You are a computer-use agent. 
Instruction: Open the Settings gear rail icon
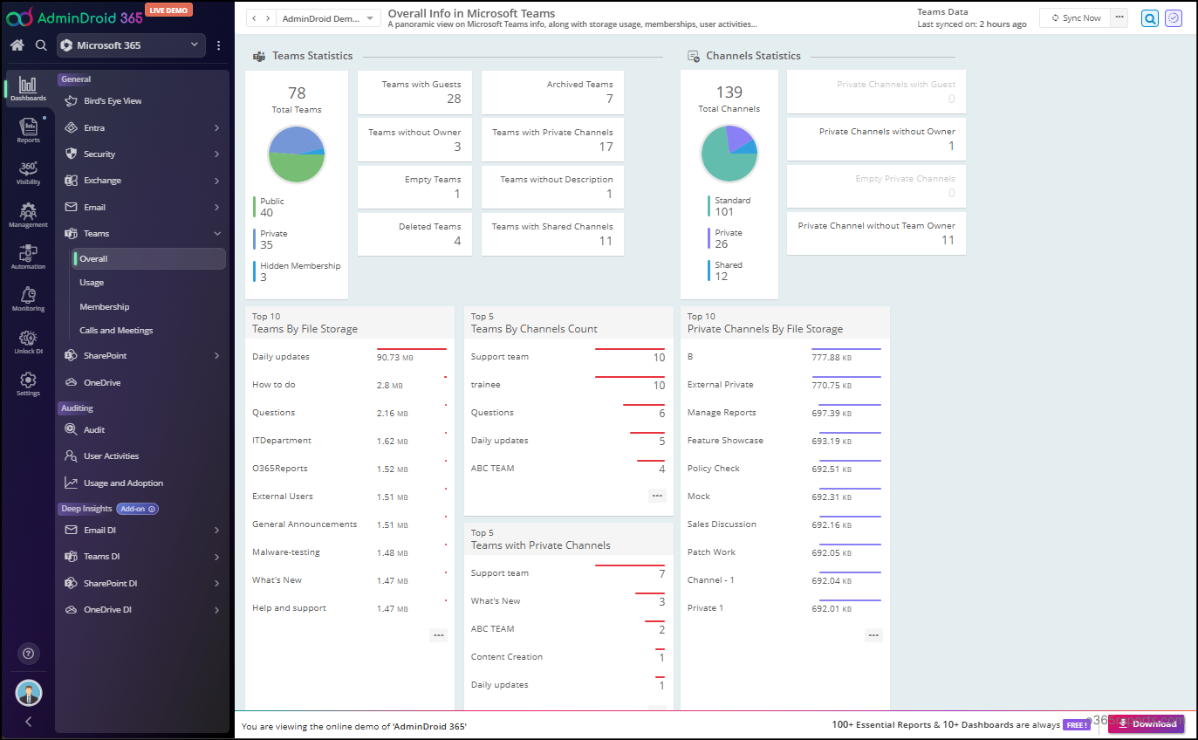(28, 383)
